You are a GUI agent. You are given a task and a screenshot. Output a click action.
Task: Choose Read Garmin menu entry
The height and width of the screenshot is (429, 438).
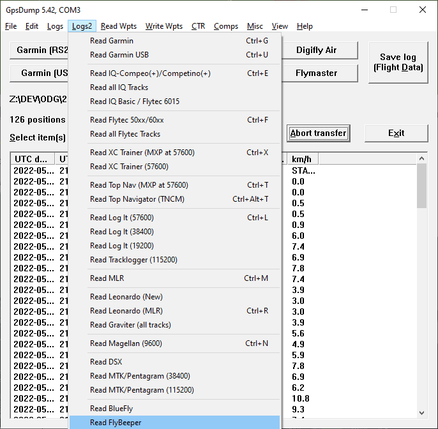[x=174, y=41]
